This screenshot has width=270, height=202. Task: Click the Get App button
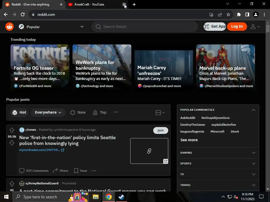point(215,27)
